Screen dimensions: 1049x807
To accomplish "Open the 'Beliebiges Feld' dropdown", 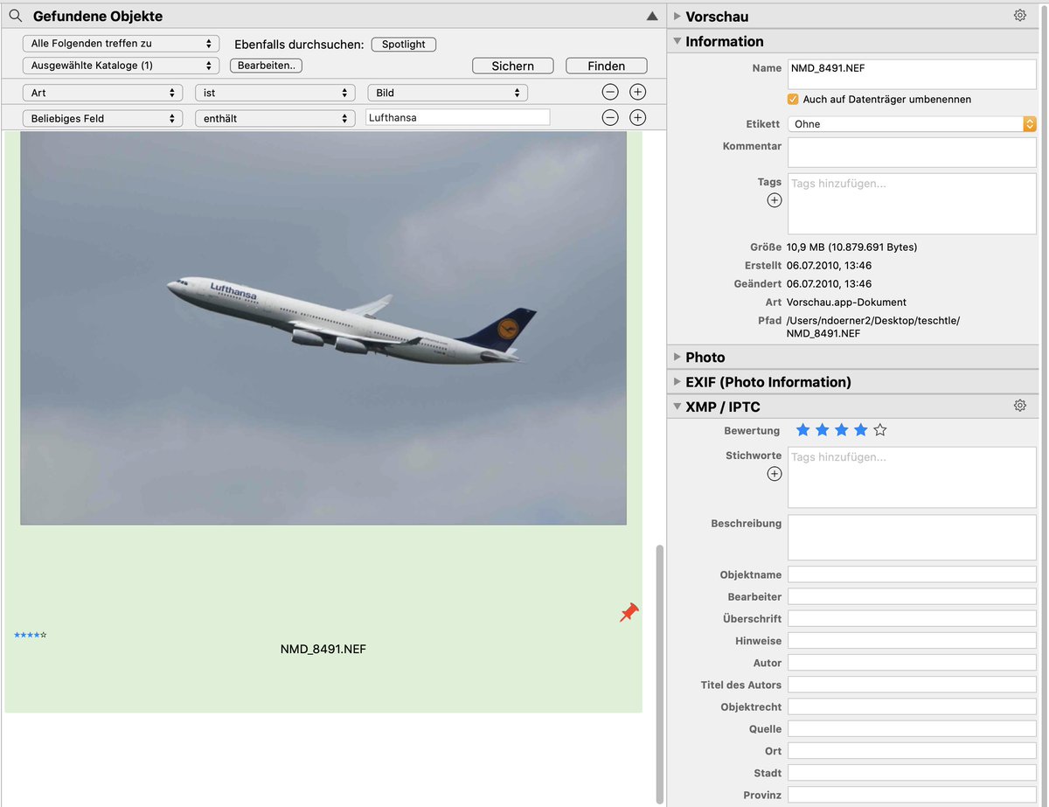I will pos(102,118).
